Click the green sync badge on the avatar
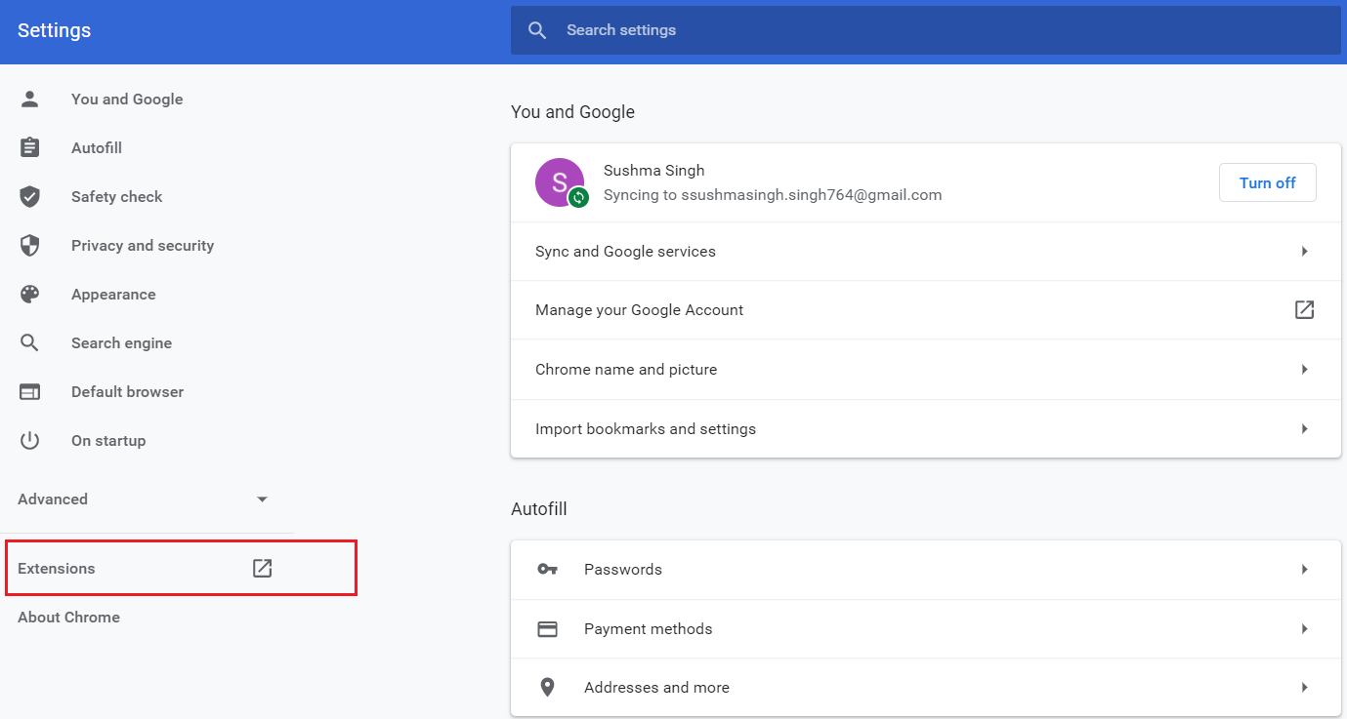 tap(578, 197)
